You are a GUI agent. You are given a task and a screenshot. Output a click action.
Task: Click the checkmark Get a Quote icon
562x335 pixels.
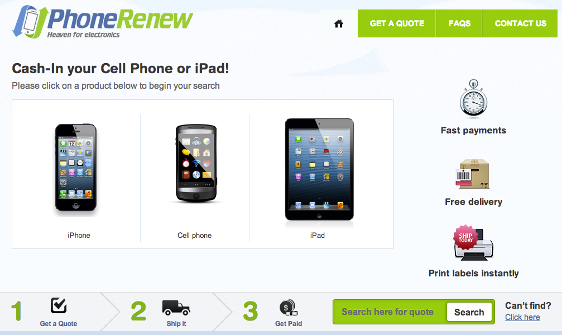pos(59,305)
